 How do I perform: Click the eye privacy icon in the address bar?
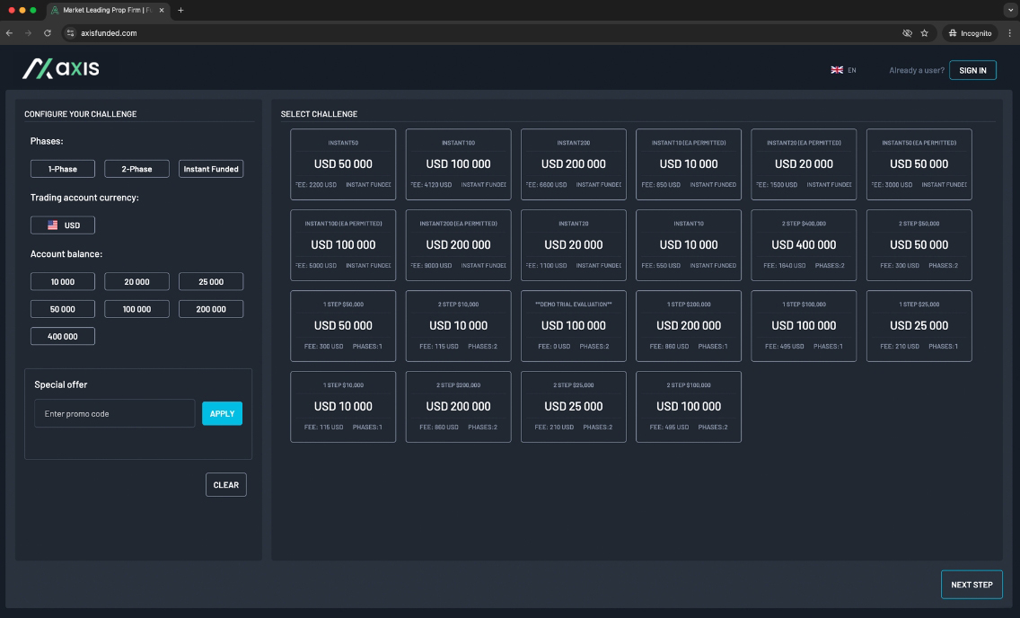click(906, 31)
